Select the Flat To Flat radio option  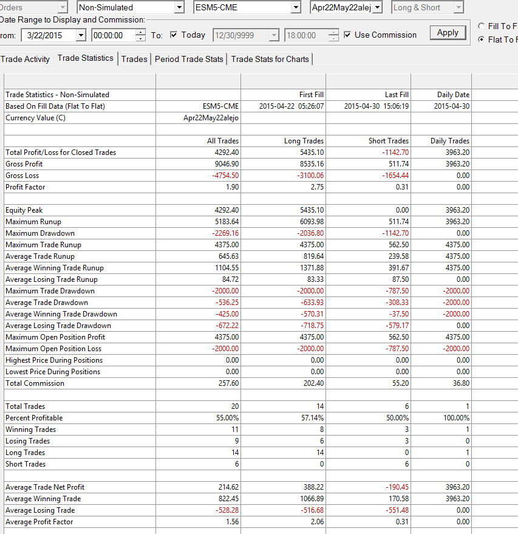pos(481,39)
